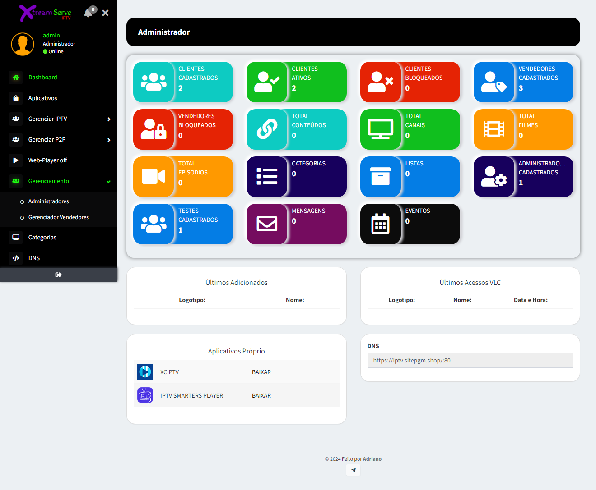Click the Eventos calendar icon
The image size is (596, 490).
tap(380, 224)
